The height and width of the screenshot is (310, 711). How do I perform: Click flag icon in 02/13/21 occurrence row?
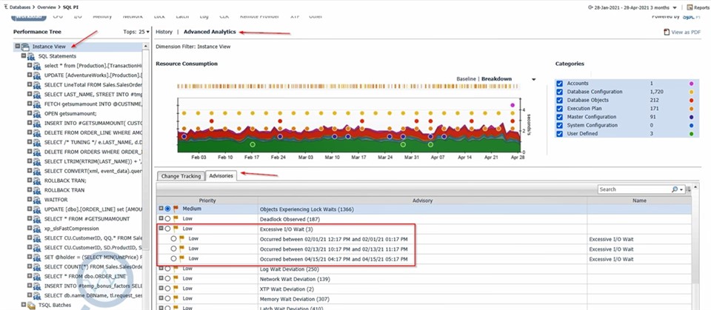point(182,249)
